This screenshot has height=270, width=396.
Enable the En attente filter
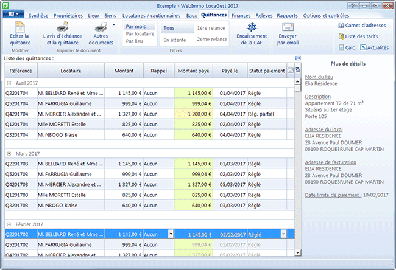pos(174,40)
